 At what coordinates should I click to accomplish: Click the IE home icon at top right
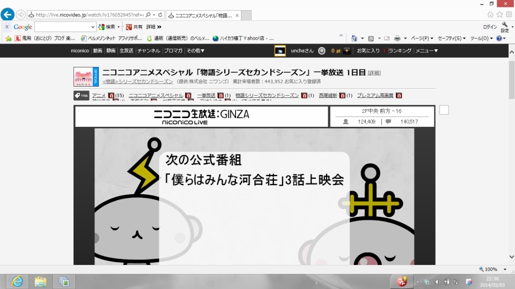tap(490, 14)
